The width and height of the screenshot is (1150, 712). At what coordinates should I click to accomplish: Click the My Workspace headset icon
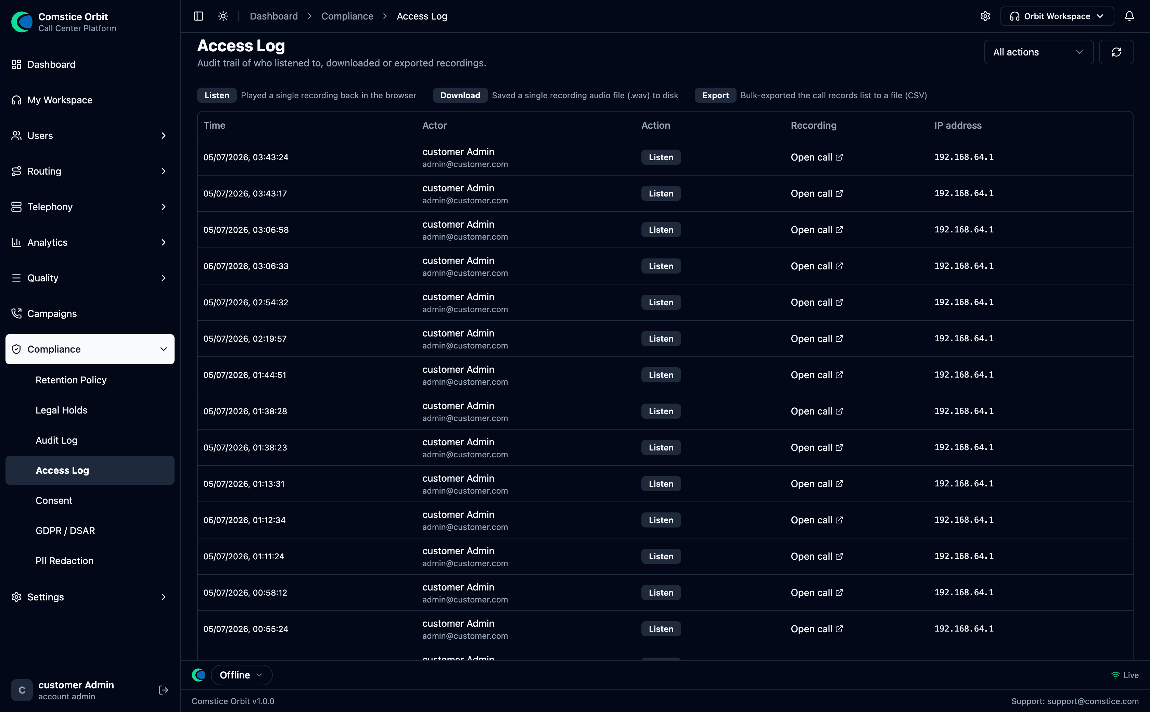(16, 100)
